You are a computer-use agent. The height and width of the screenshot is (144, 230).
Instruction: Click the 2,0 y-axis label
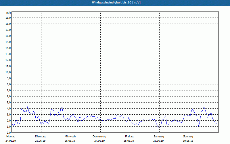pos(9,120)
